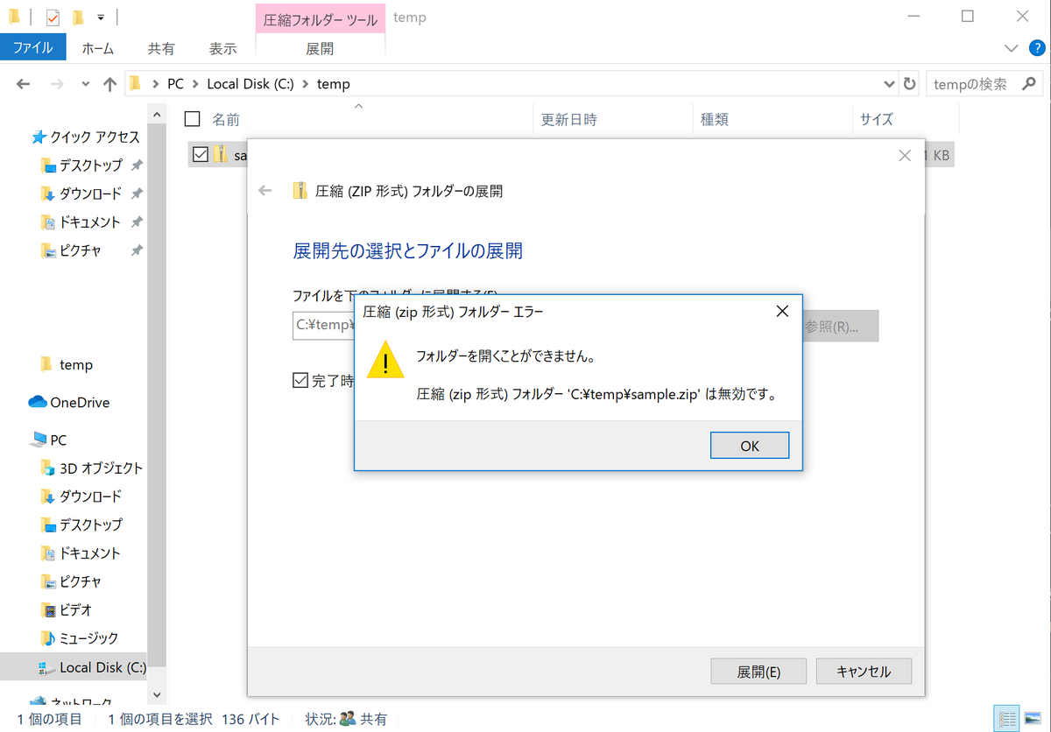Open the recent locations dropdown arrow

85,84
